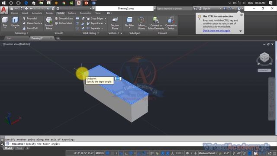
Task: Toggle ortho mode in status bar
Action: click(x=126, y=153)
